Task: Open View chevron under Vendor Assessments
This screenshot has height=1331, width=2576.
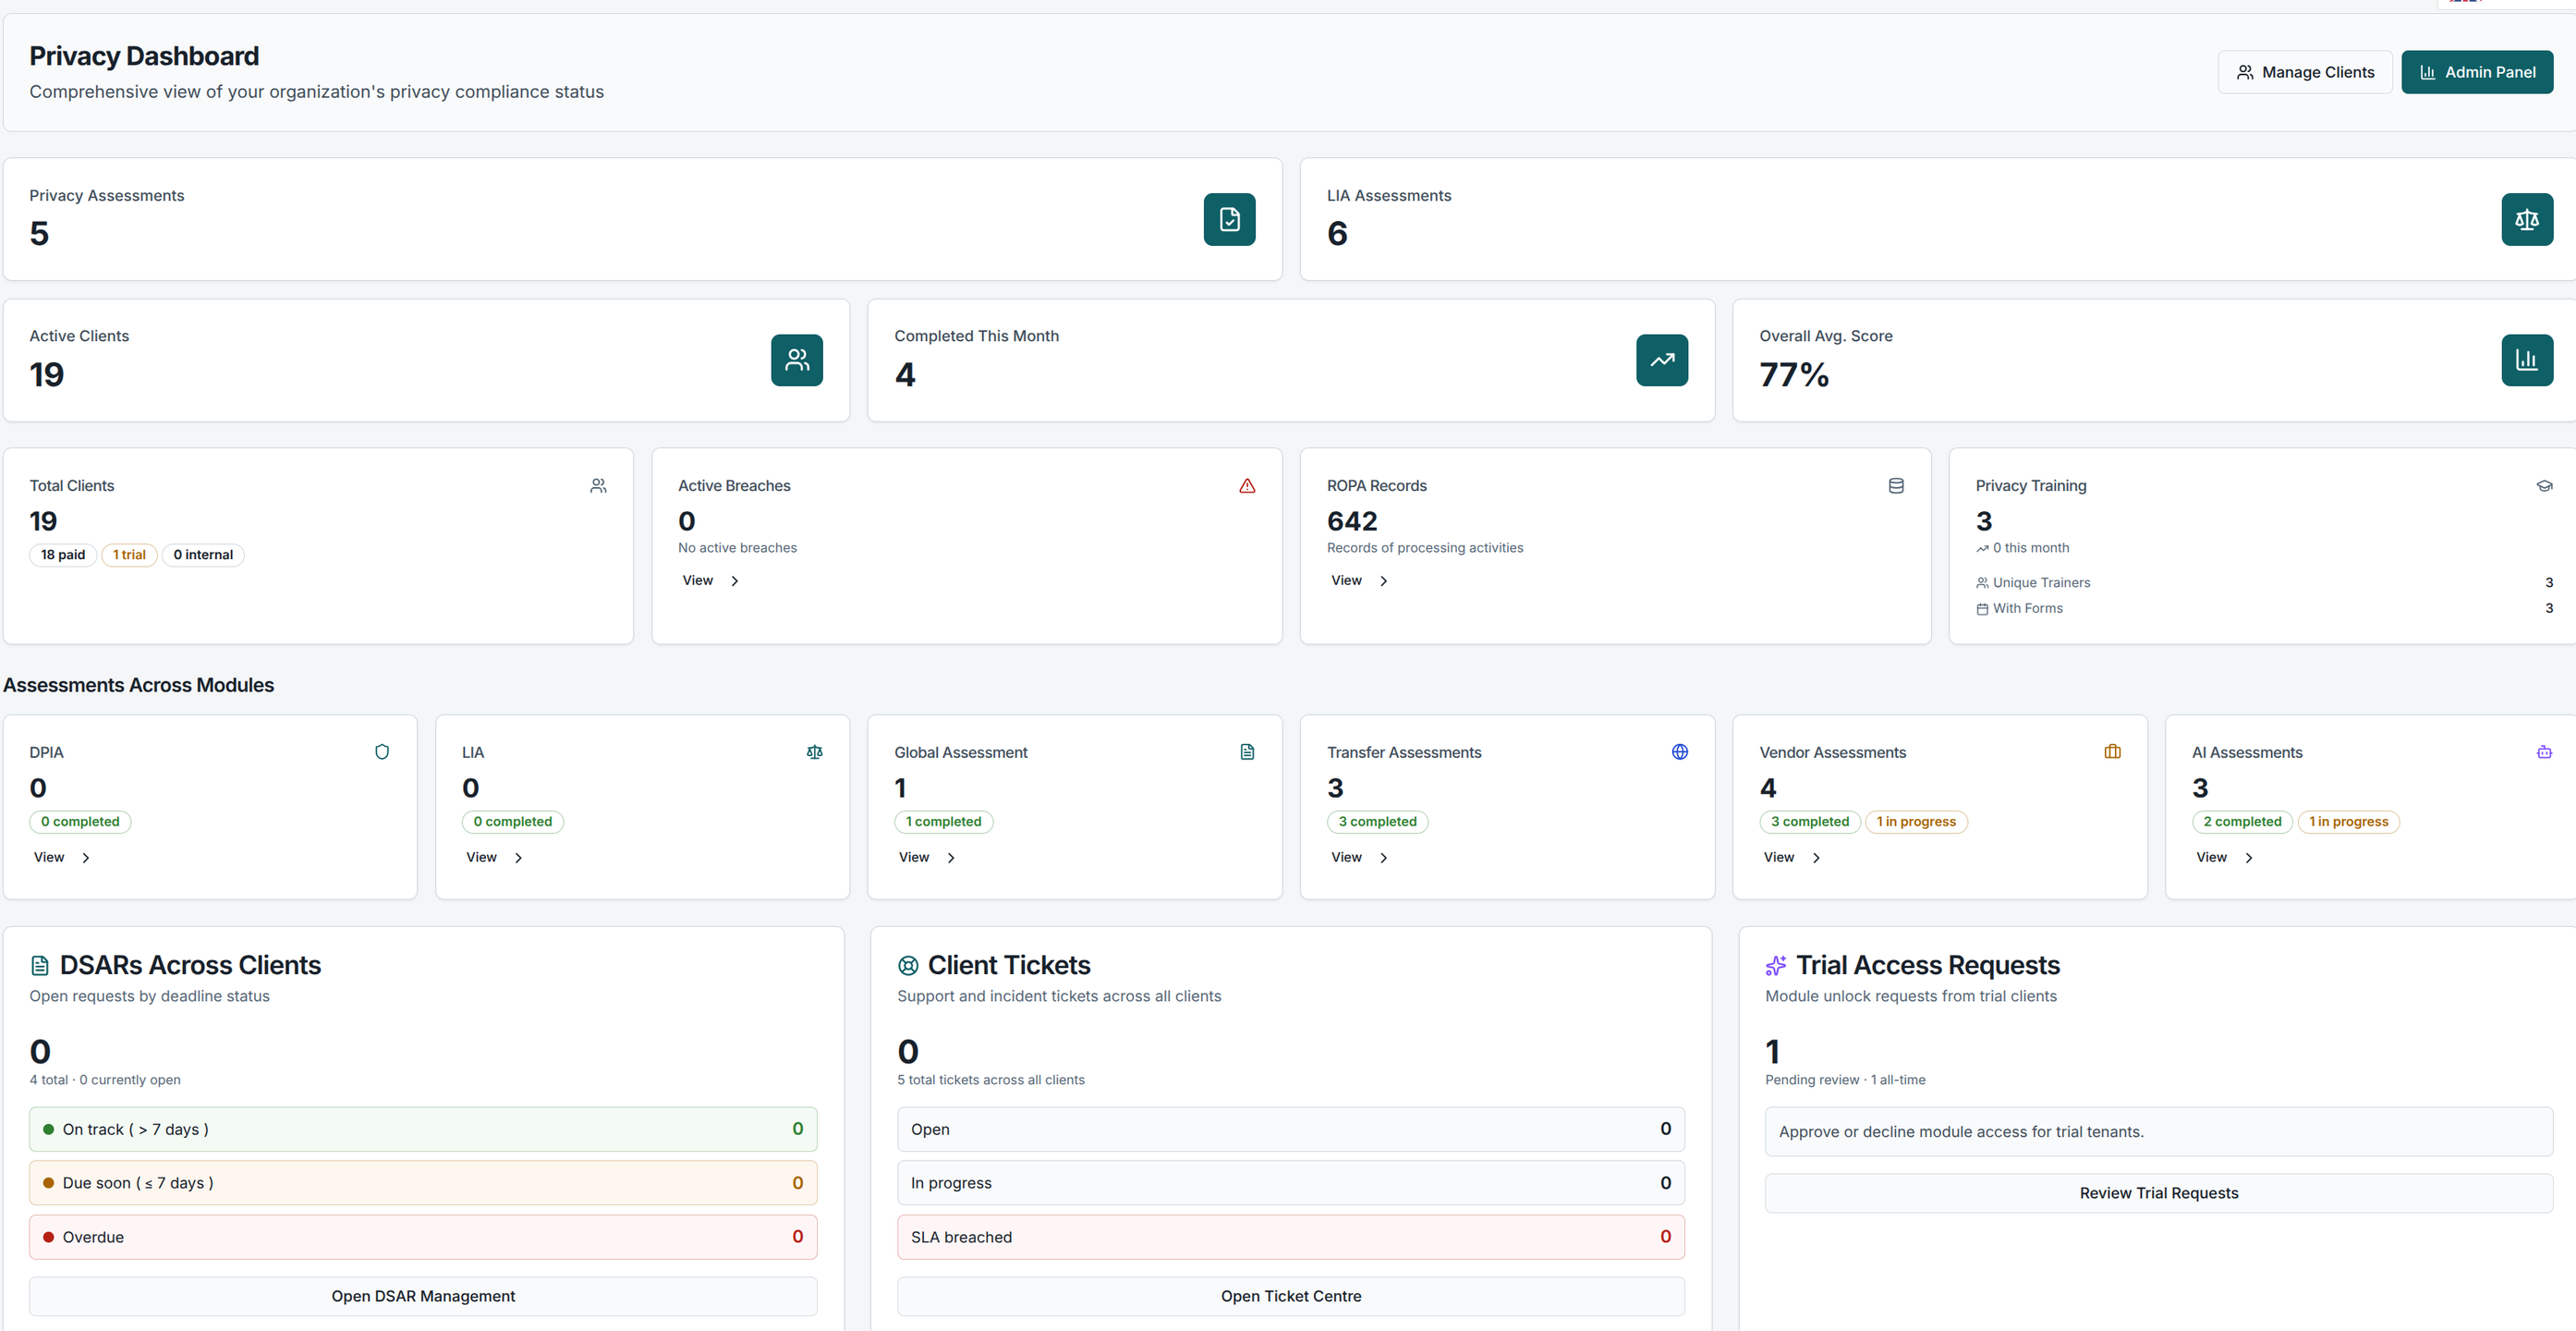Action: [x=1816, y=858]
